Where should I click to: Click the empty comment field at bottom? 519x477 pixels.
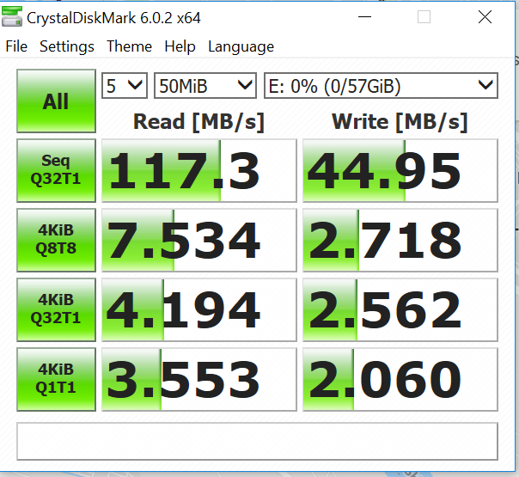pyautogui.click(x=257, y=441)
